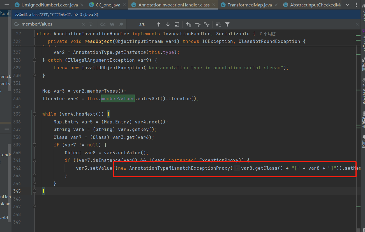Click the memberValues search input field
This screenshot has height=232, width=365.
(50, 24)
